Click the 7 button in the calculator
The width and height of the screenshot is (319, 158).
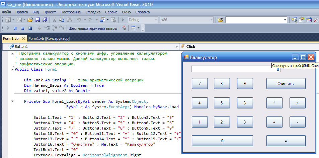200,84
